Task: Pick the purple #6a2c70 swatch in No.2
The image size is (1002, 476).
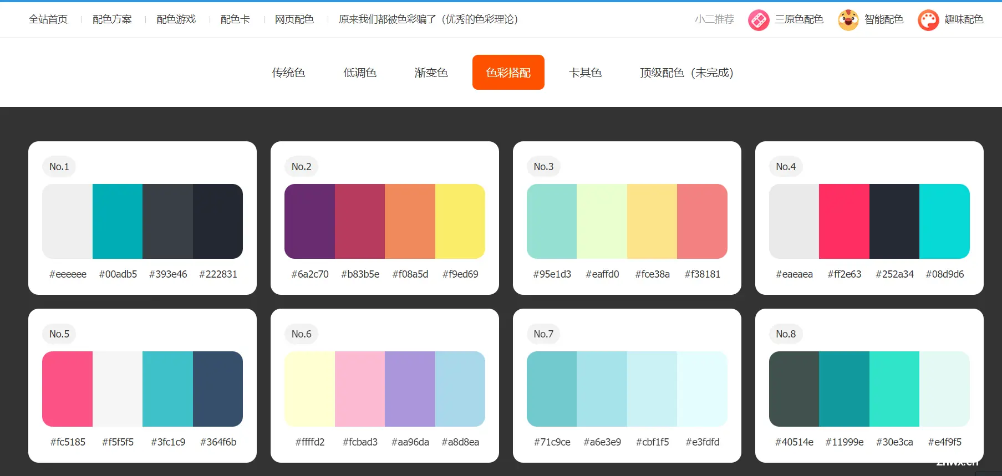Action: (x=309, y=221)
